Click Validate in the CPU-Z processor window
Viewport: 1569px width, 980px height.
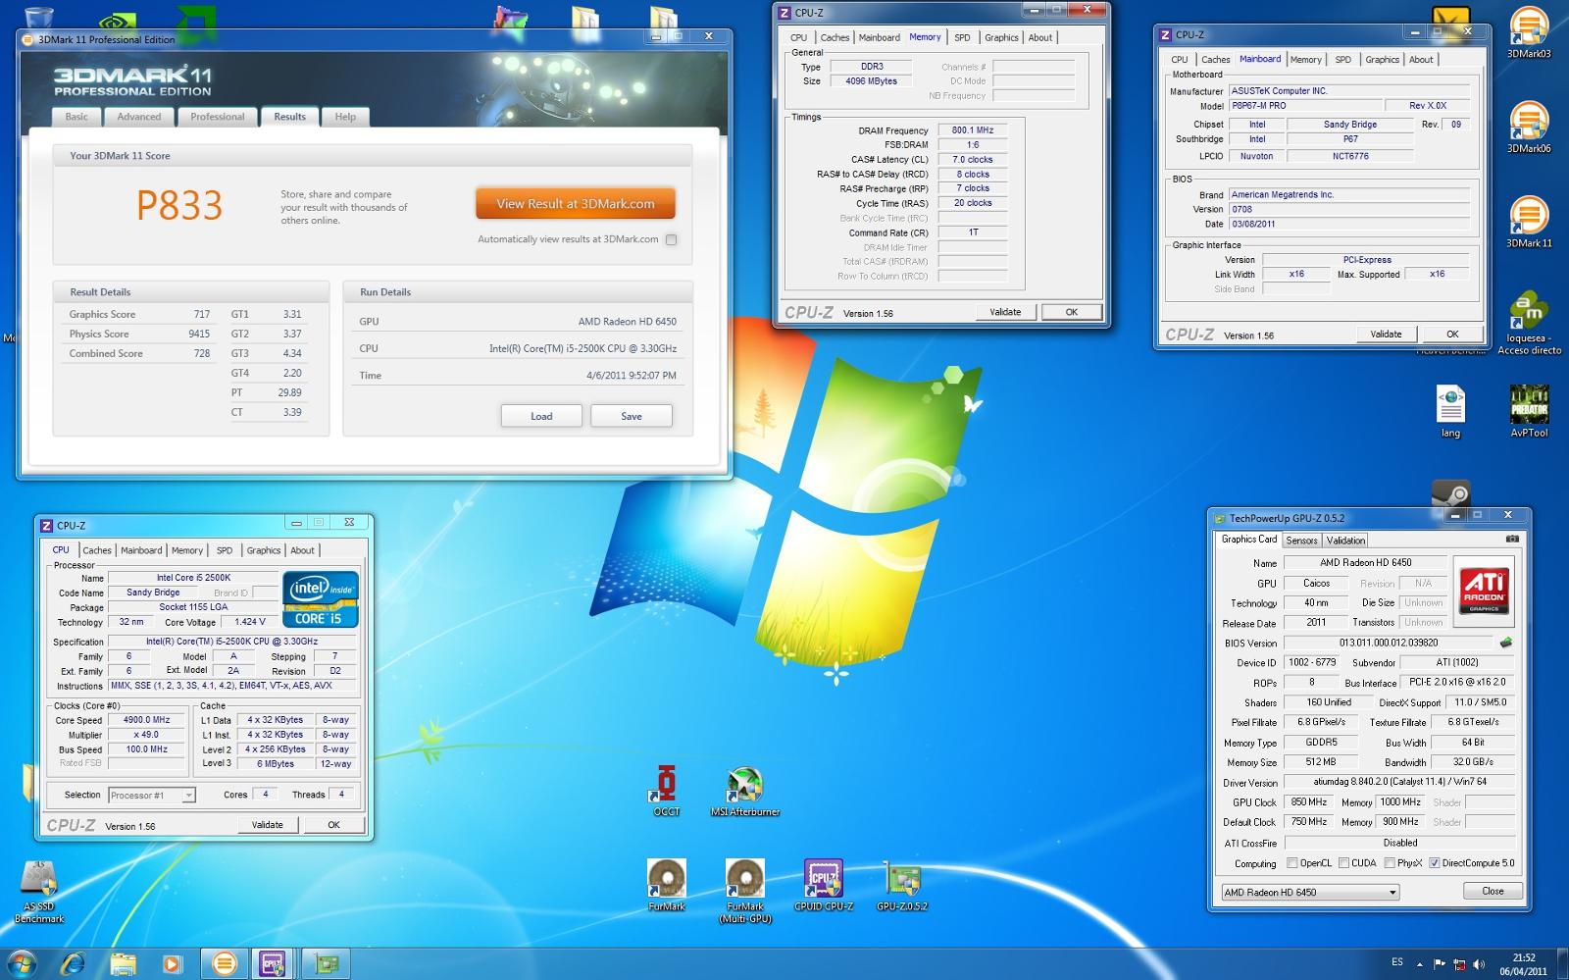(x=267, y=825)
